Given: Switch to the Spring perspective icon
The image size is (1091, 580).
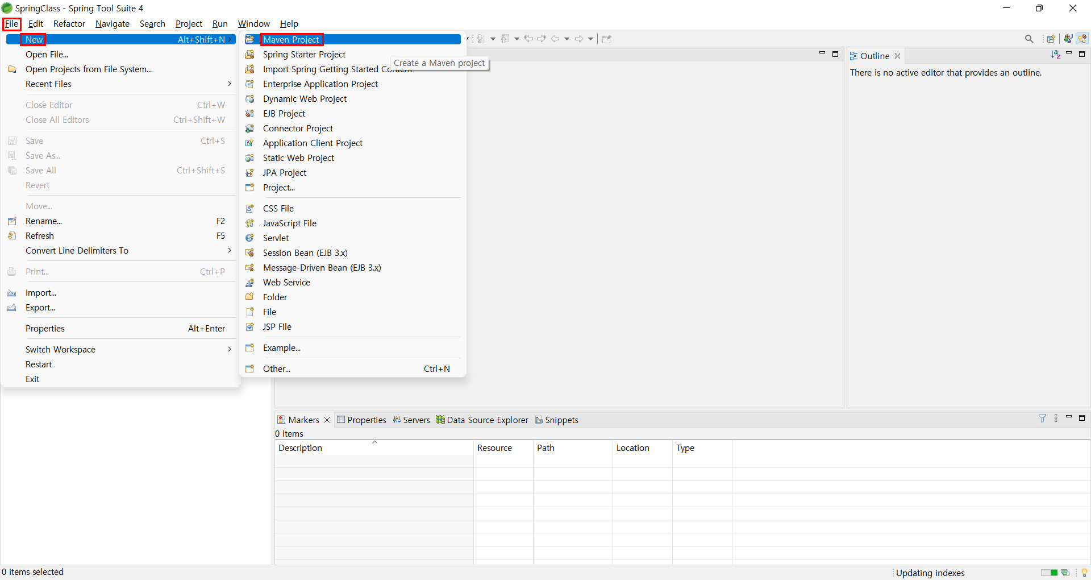Looking at the screenshot, I should 1082,39.
